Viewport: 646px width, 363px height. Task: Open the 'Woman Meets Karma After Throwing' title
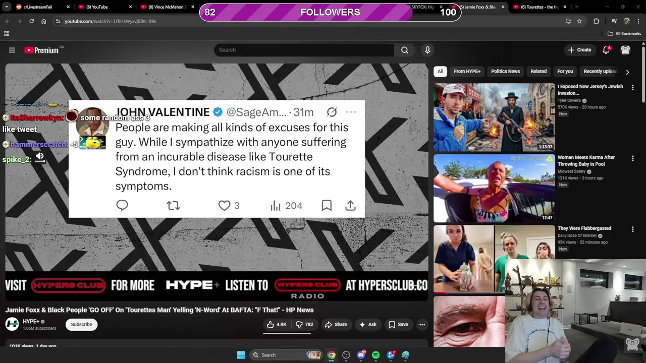(x=586, y=161)
